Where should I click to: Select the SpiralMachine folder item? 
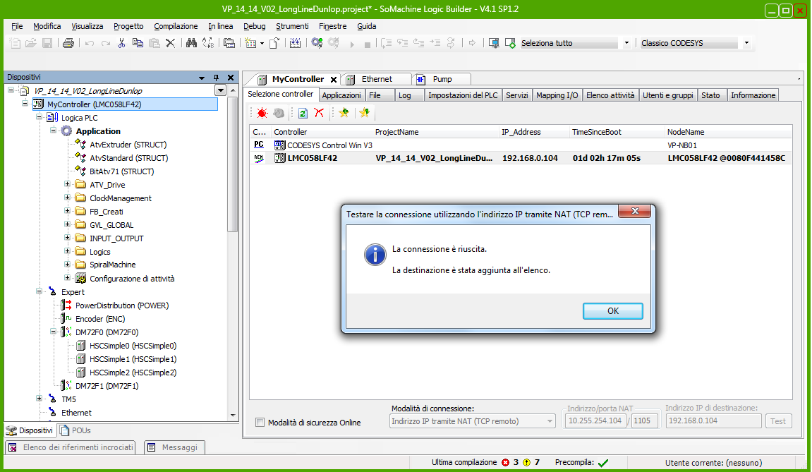112,265
